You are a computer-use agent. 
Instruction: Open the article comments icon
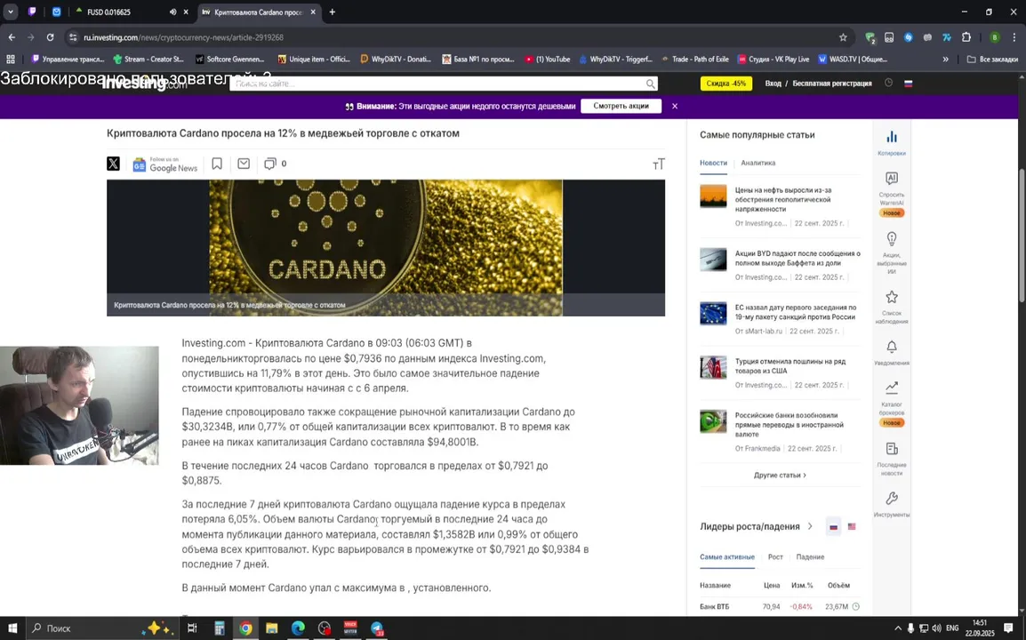tap(269, 164)
